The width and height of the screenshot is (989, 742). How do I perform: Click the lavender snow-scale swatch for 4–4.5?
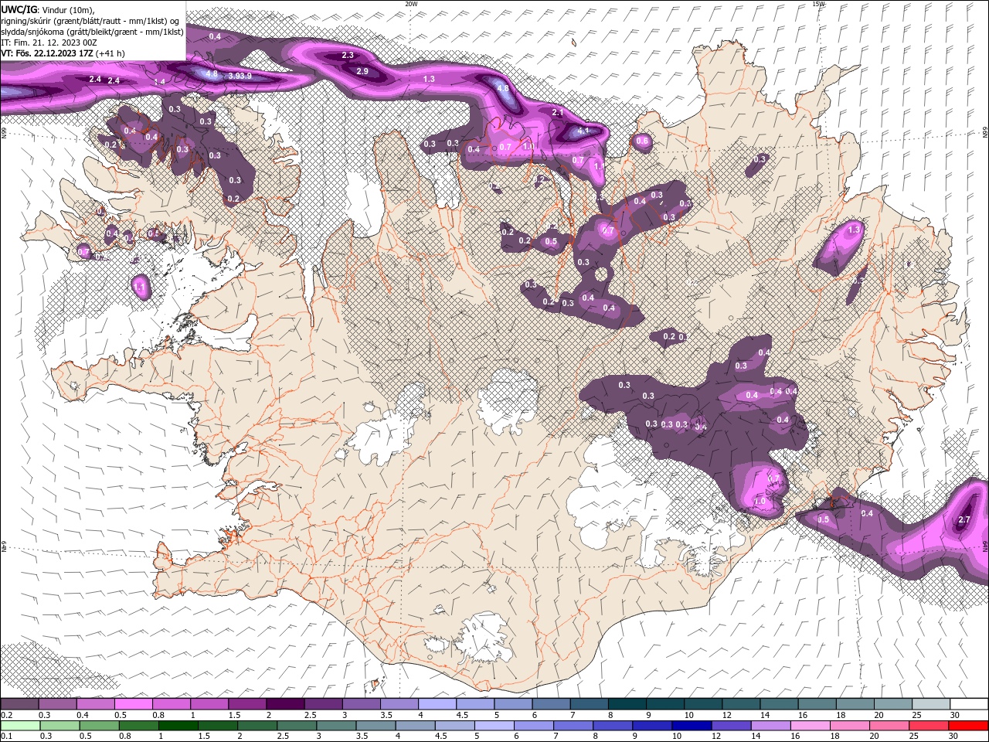(x=437, y=703)
